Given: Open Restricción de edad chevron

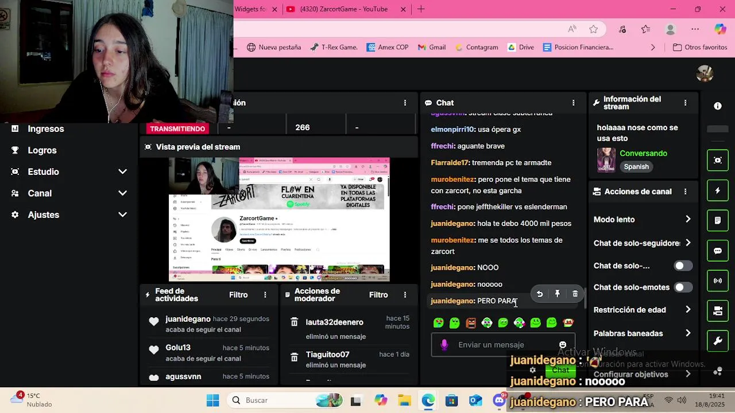Looking at the screenshot, I should 688,310.
